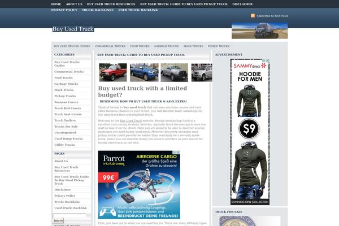Select Food Trucks category tab
Image resolution: width=339 pixels, height=226 pixels.
(140, 46)
